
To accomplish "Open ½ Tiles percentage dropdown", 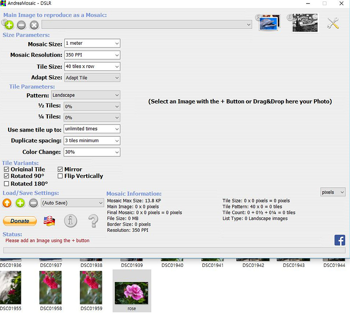I will (92, 107).
